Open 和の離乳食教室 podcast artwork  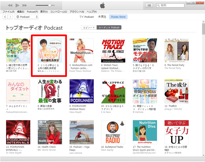click(50, 50)
